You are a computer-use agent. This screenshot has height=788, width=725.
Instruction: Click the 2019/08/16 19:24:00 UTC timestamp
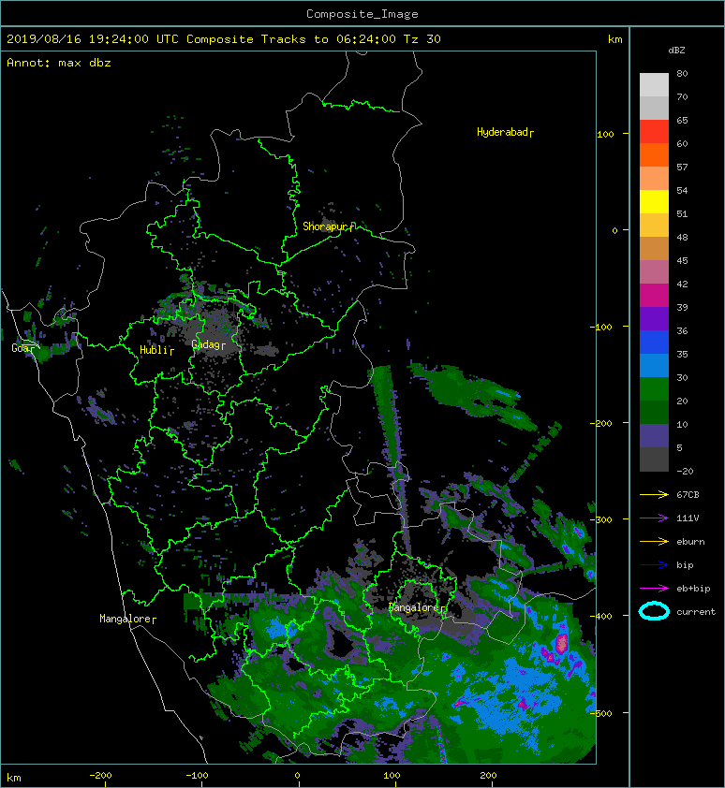[x=92, y=39]
